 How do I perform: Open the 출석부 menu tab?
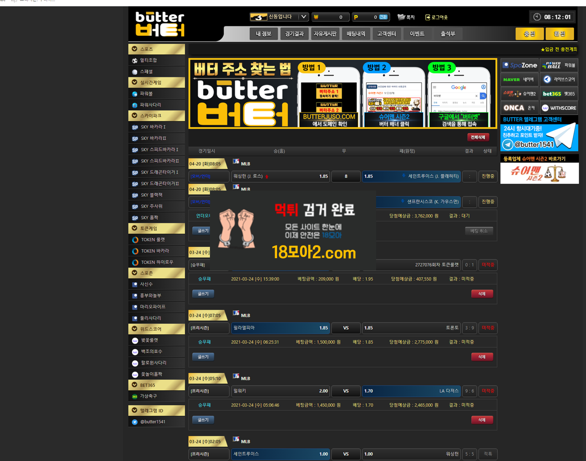click(x=448, y=34)
